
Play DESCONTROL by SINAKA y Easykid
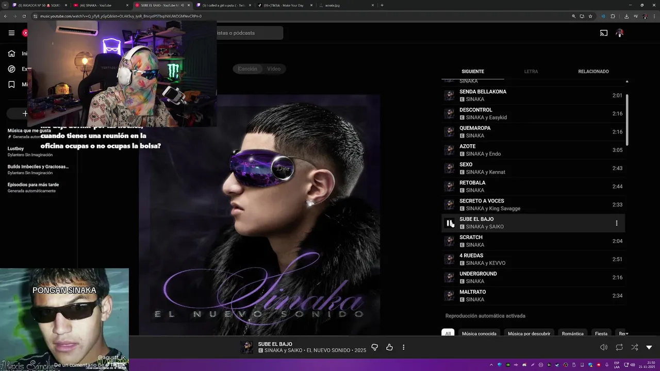pyautogui.click(x=533, y=113)
